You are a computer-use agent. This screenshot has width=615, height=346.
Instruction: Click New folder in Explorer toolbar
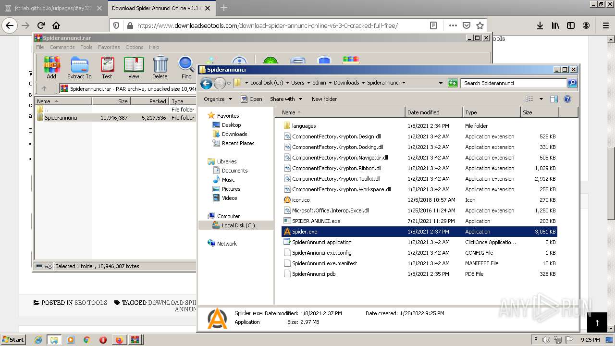pos(324,99)
